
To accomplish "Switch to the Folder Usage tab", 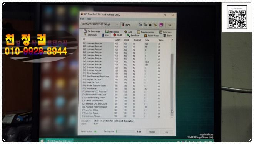I will [x=151, y=36].
